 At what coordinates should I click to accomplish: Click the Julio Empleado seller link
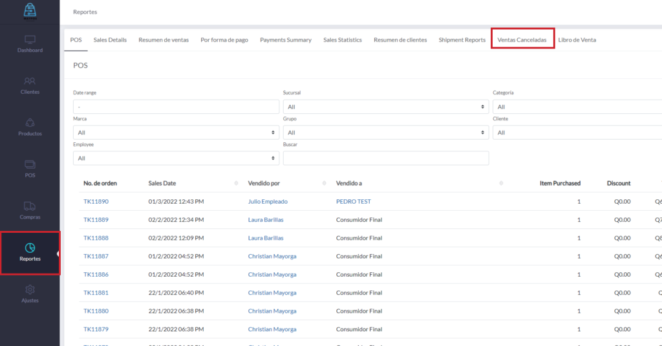268,202
